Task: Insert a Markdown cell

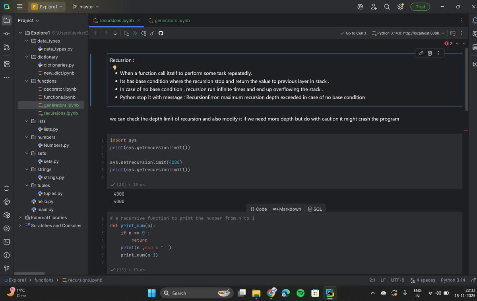Action: click(287, 209)
